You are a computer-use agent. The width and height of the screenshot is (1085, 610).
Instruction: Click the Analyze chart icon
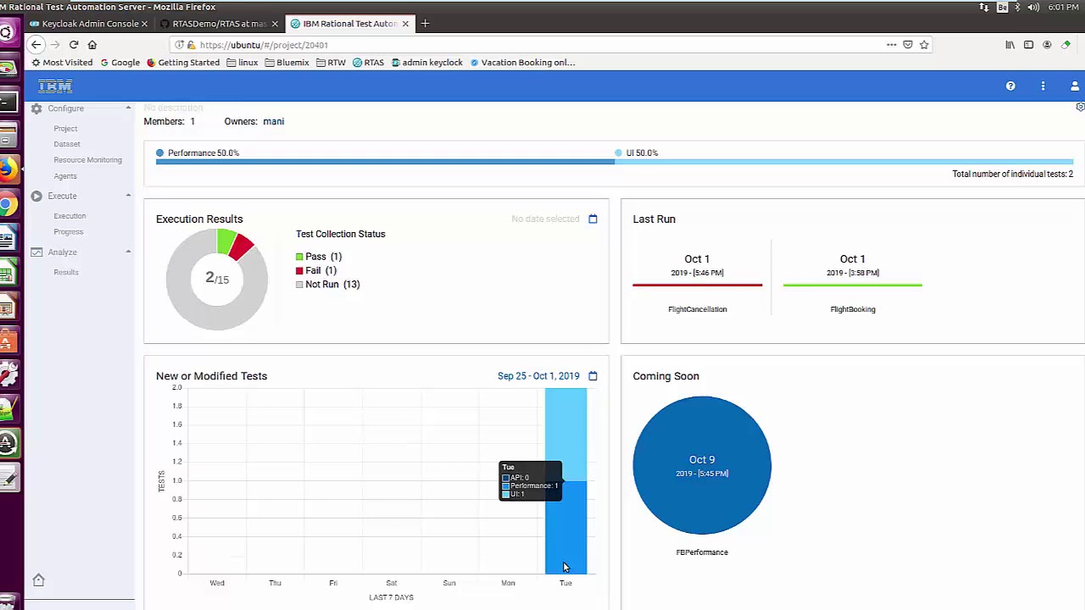(x=36, y=252)
